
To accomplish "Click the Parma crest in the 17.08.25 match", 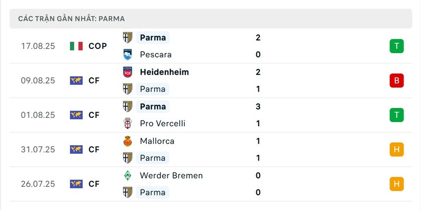I will (x=127, y=37).
